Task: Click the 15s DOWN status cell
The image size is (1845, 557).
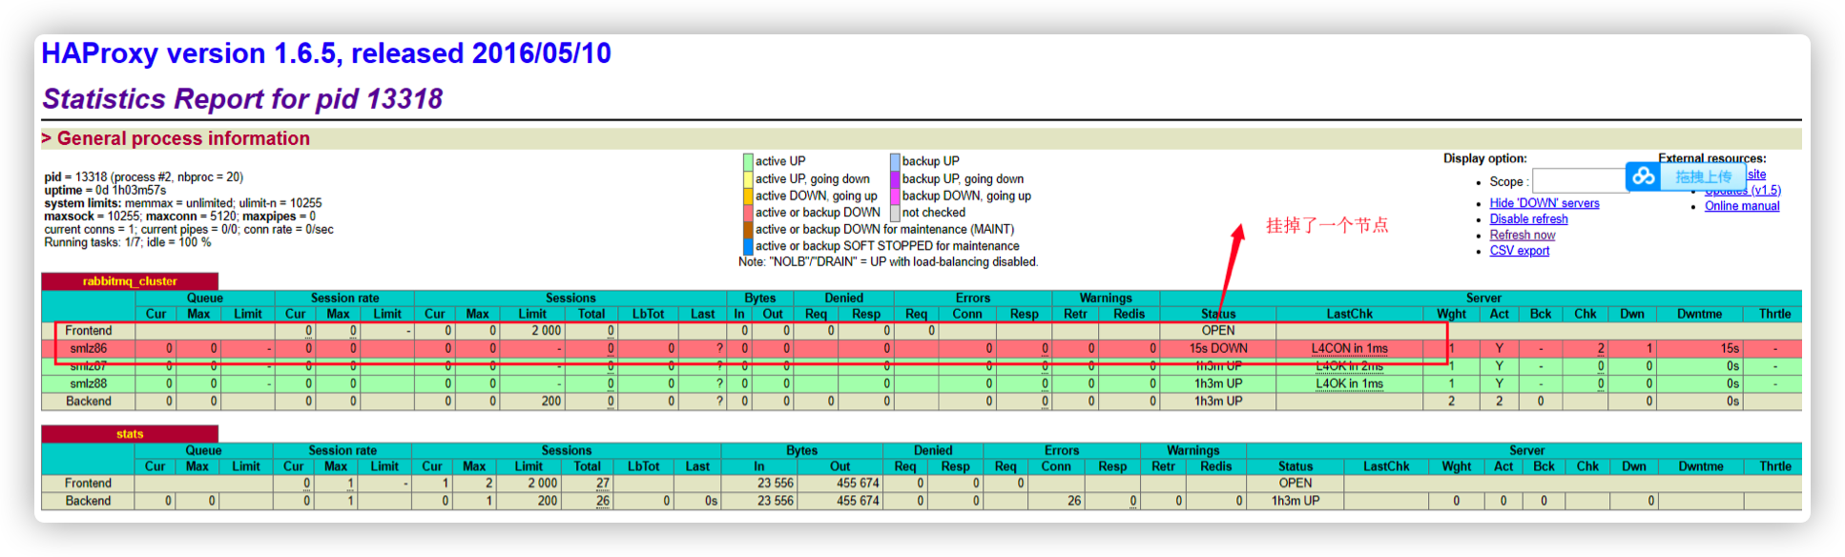Action: pos(1218,348)
